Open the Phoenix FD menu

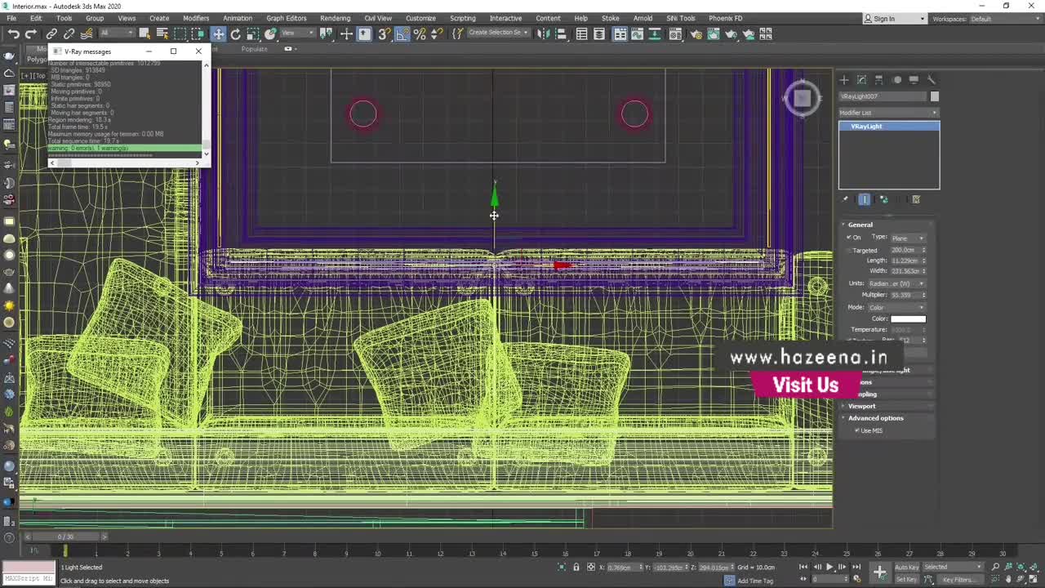[726, 18]
